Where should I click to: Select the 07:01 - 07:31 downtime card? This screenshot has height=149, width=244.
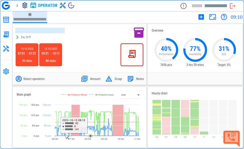[27, 55]
